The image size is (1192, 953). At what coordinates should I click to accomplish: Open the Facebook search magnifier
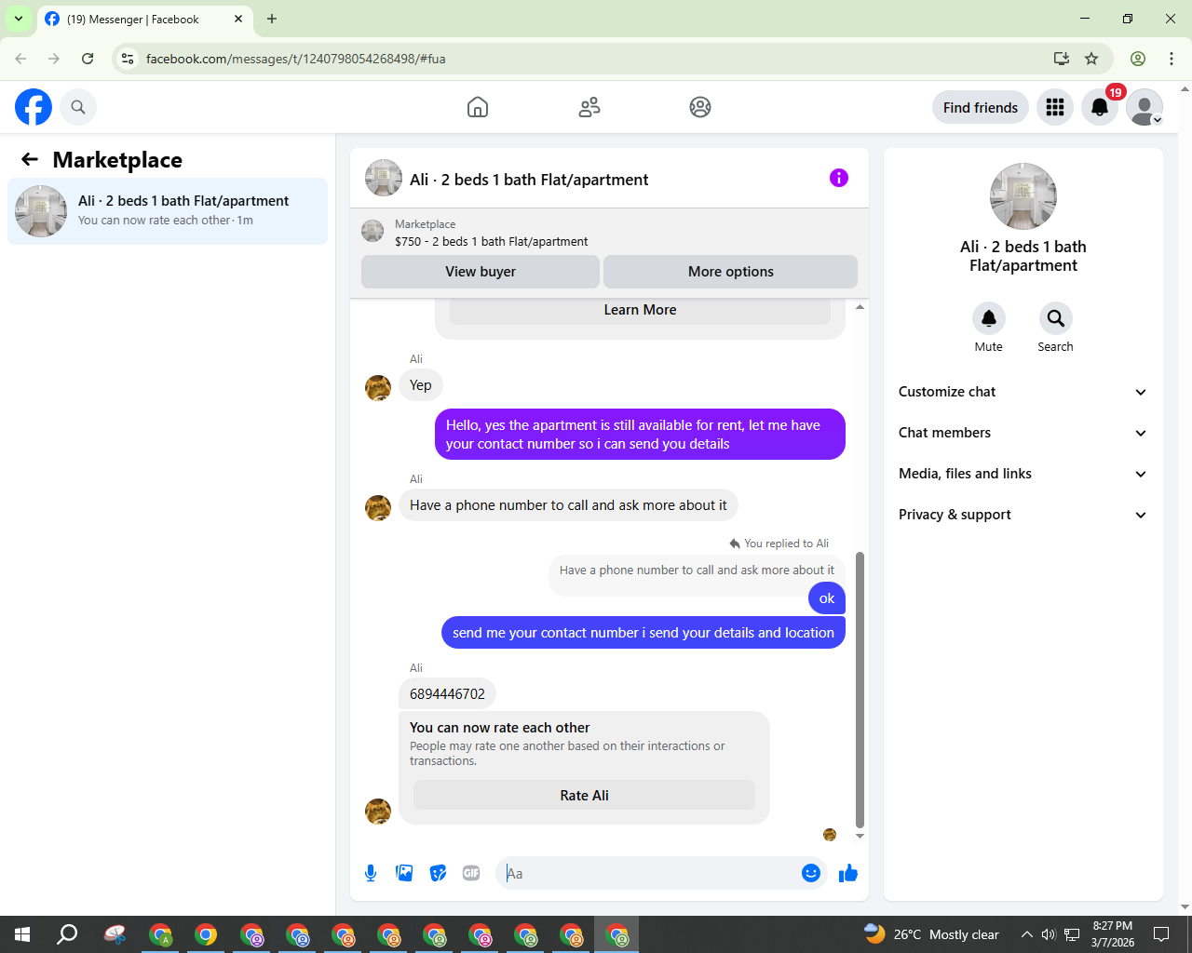click(78, 107)
